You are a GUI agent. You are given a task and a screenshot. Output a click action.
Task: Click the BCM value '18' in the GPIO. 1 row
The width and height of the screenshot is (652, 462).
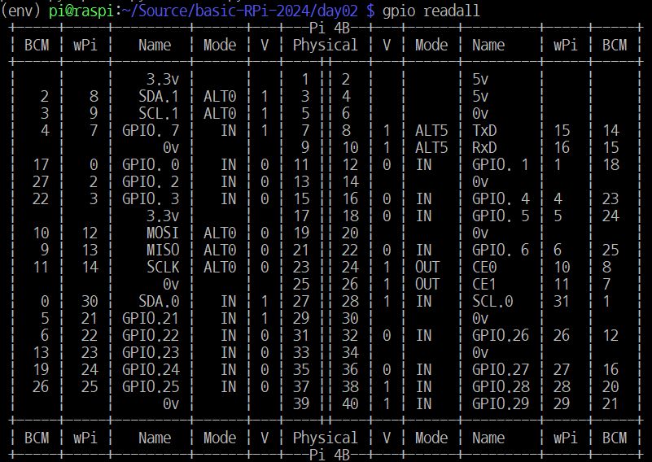(x=610, y=164)
